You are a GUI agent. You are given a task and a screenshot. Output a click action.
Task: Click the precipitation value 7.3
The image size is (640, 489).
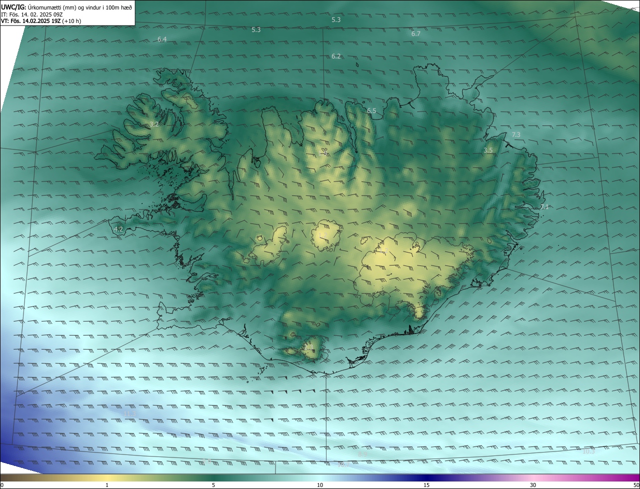point(516,134)
